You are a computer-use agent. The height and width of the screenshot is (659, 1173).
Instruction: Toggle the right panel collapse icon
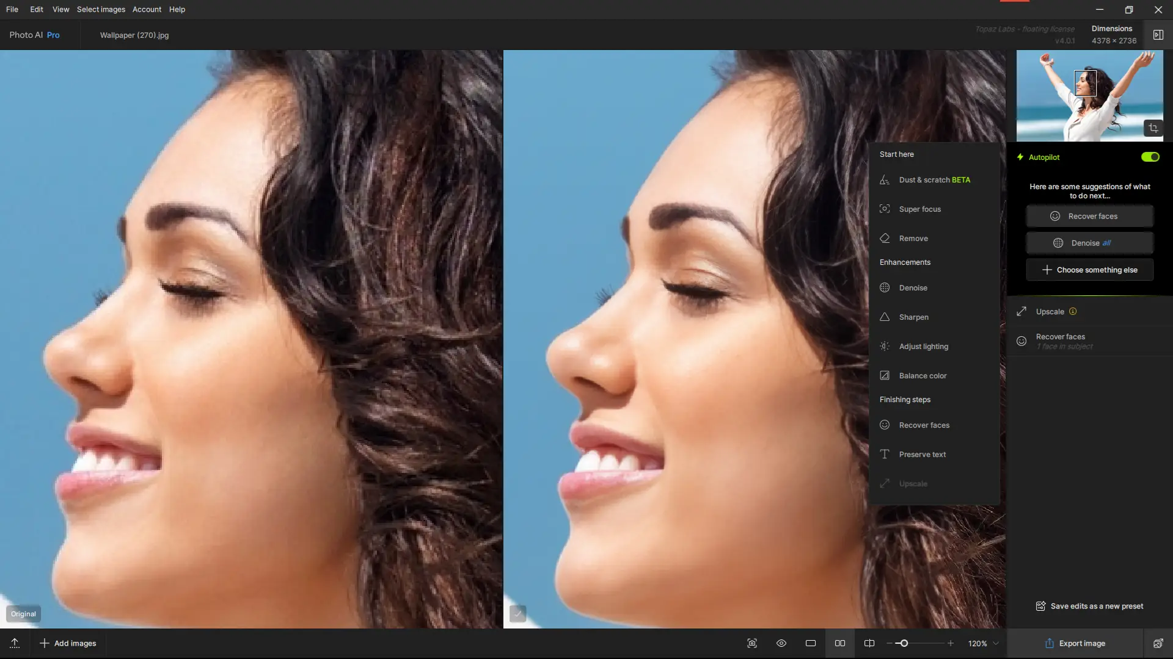pos(1158,35)
